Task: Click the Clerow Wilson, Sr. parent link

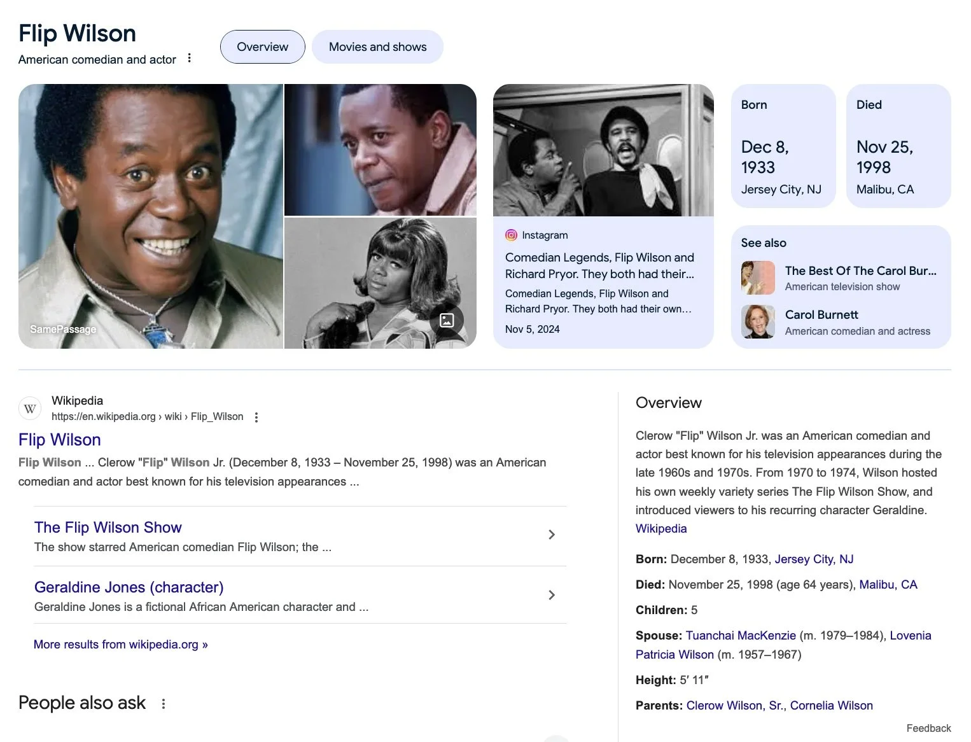Action: coord(735,706)
